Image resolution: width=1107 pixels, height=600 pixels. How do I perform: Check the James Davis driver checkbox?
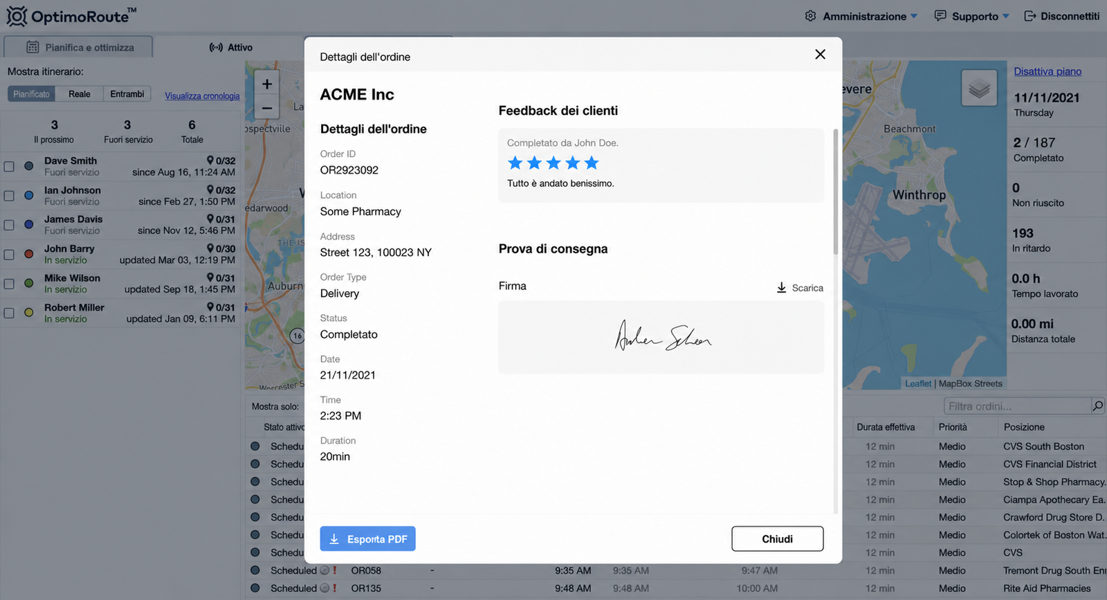click(9, 225)
